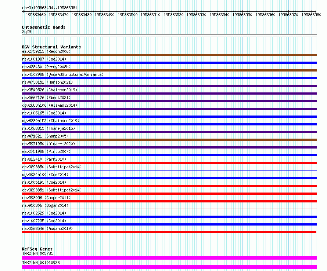The height and width of the screenshot is (271, 327).
Task: Open nsv593056 (Cooper2011) entry
Action: tap(46, 198)
